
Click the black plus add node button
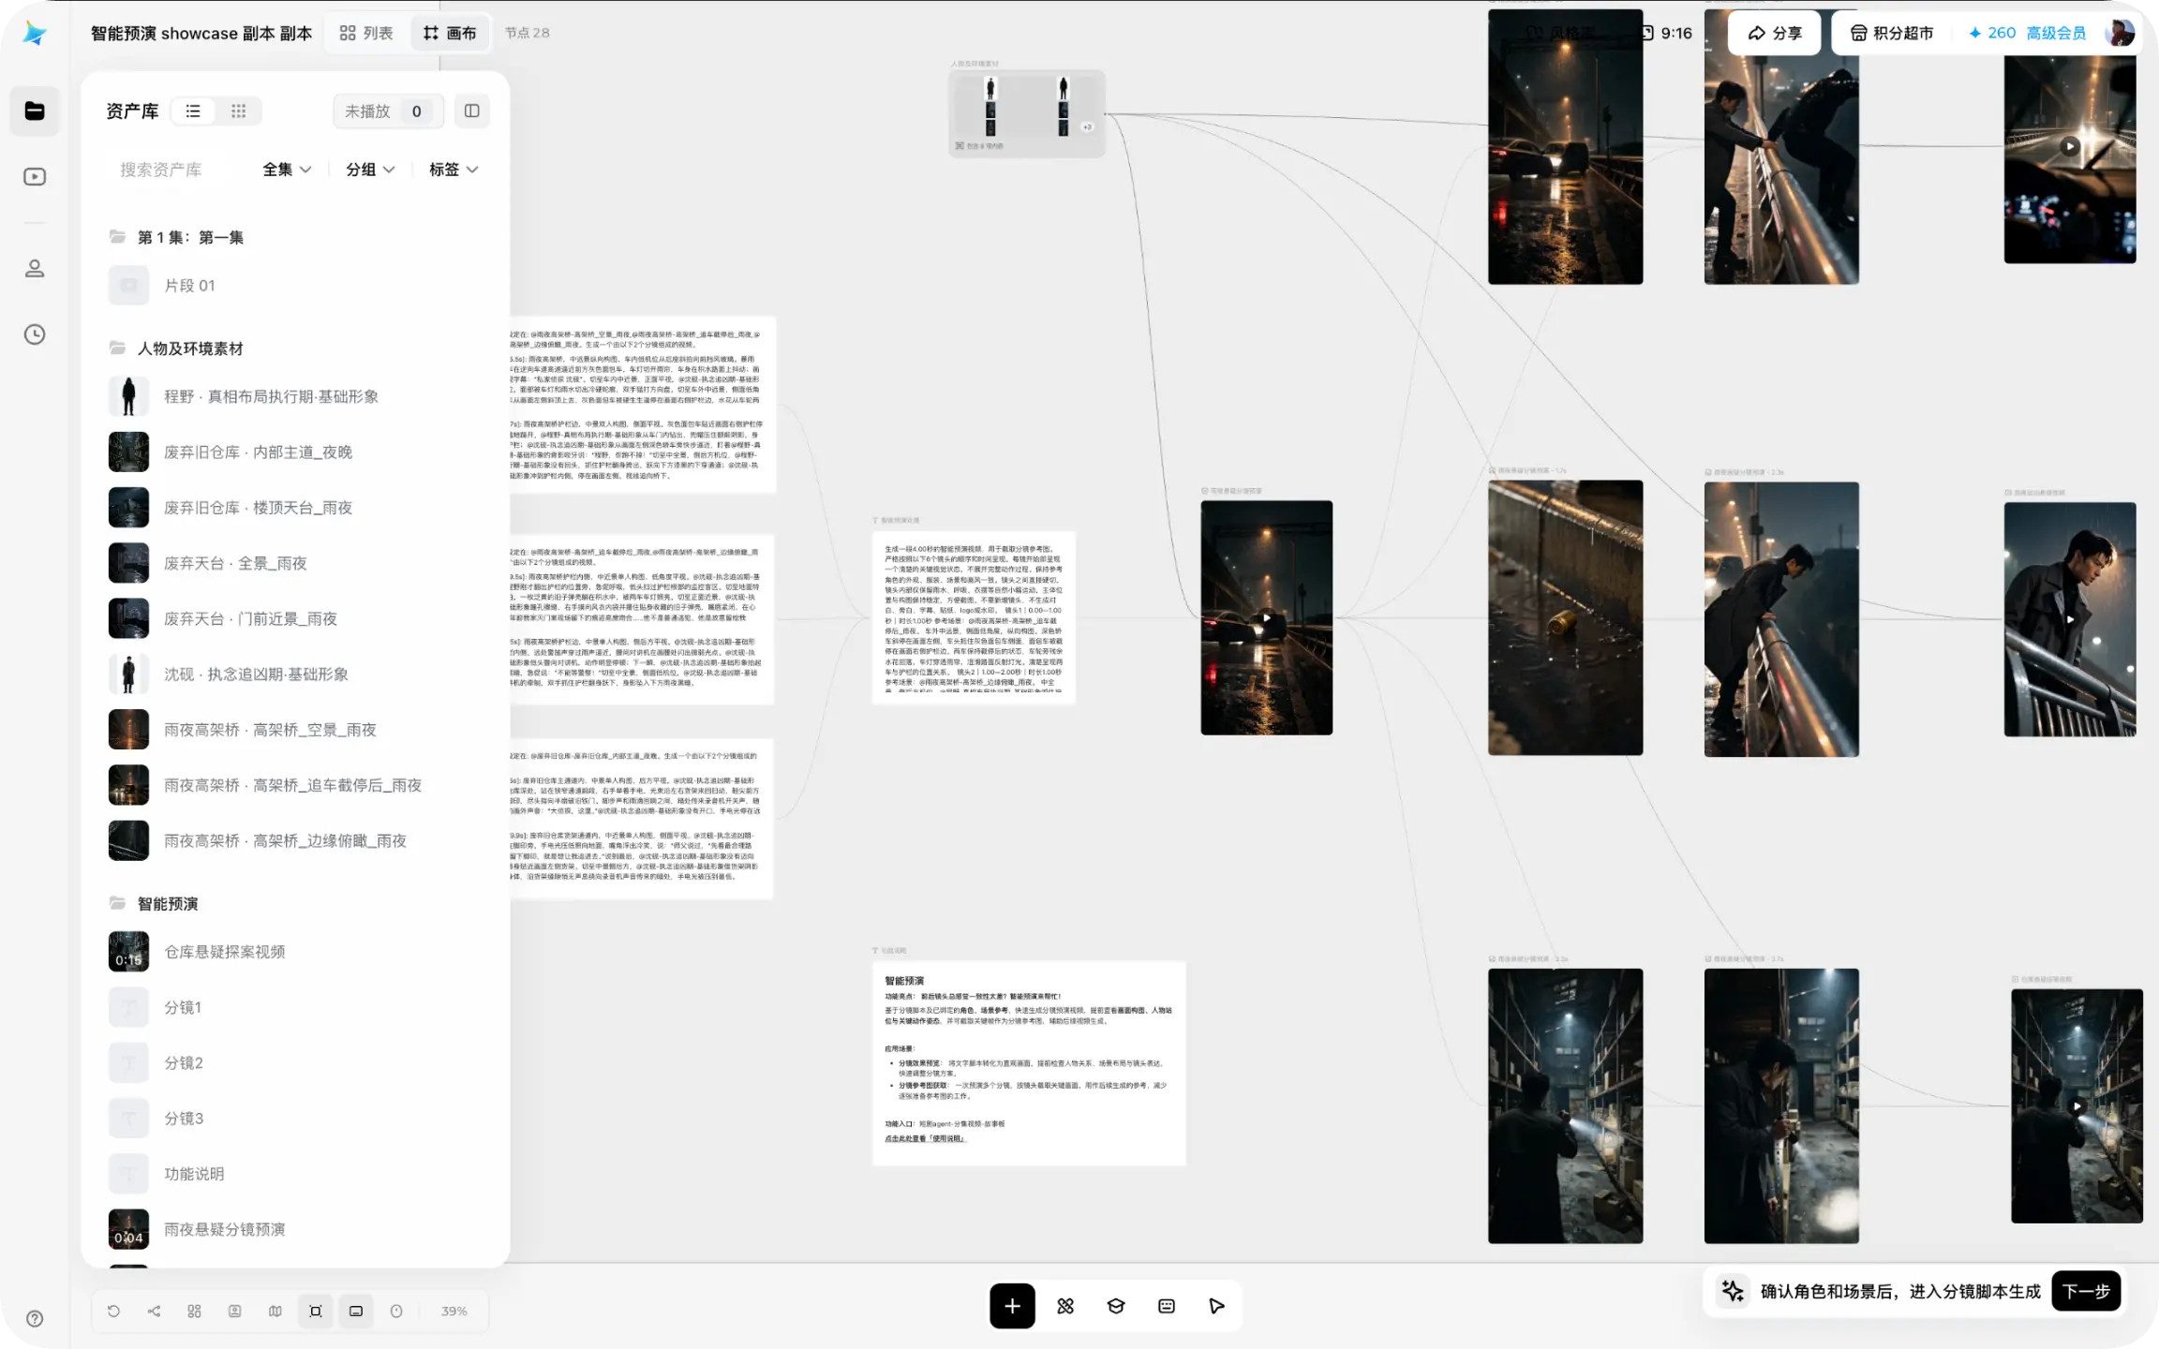coord(1012,1306)
